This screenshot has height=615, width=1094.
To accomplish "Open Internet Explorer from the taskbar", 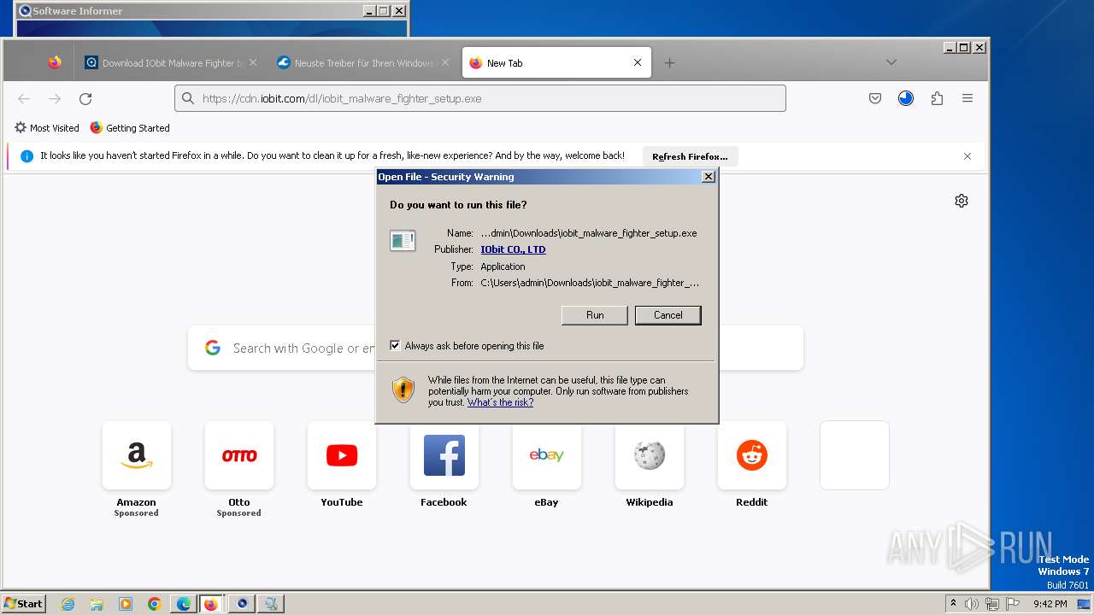I will 68,604.
